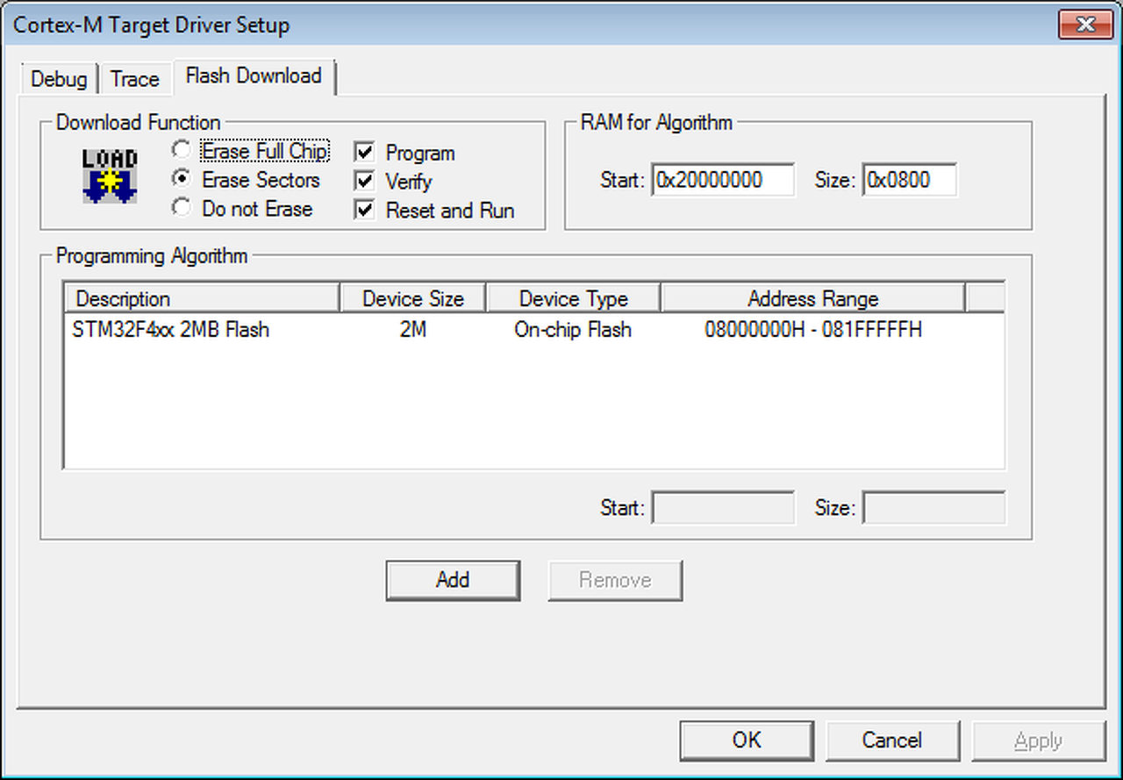The height and width of the screenshot is (780, 1123).
Task: Click the On-chip Flash cell
Action: (x=573, y=331)
